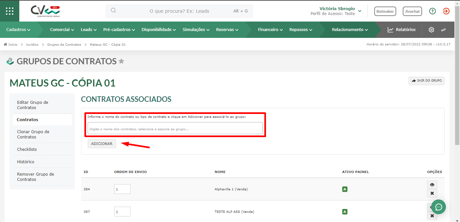
Task: Click the ATIVO PAINEL column header
Action: tap(356, 172)
